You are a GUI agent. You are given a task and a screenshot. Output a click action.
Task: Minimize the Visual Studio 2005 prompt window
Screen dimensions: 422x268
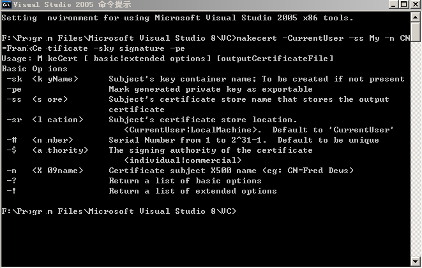pyautogui.click(x=393, y=4)
